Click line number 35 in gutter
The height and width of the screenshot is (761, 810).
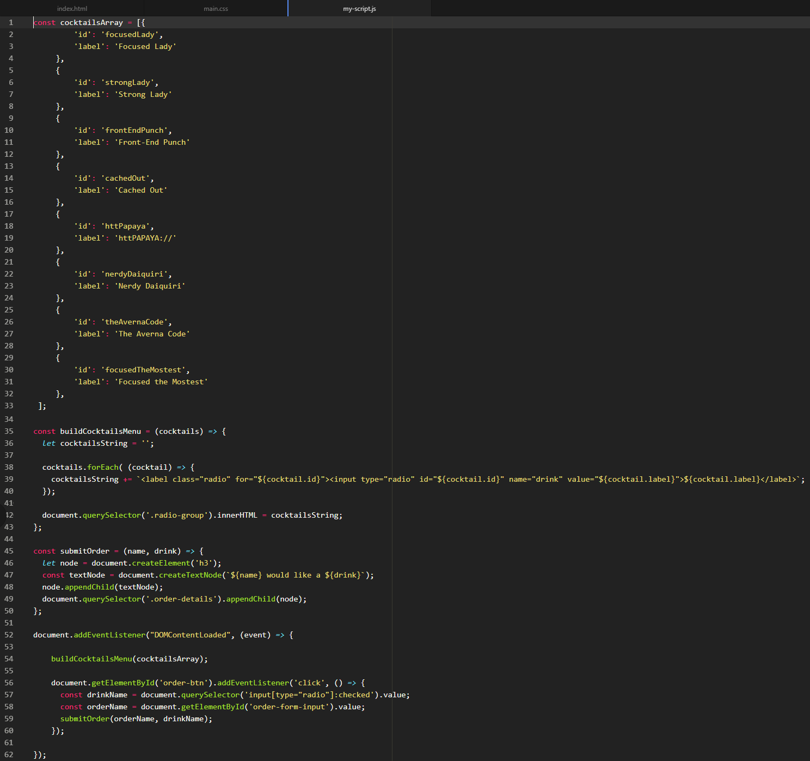point(9,431)
